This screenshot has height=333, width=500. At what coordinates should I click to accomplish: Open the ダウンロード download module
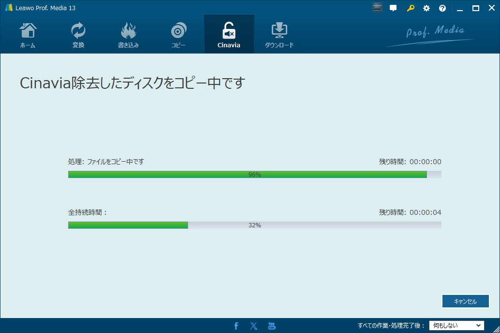(x=279, y=35)
